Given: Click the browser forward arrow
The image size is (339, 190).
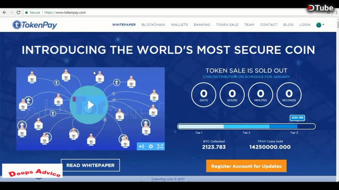Looking at the screenshot, I should 12,13.
